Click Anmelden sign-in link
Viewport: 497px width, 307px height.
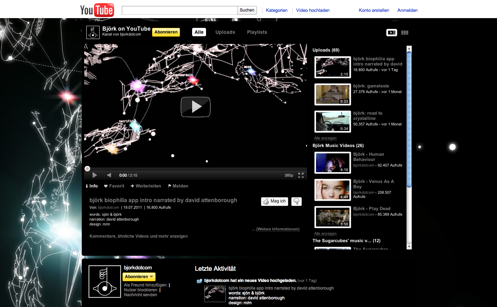[x=408, y=10]
